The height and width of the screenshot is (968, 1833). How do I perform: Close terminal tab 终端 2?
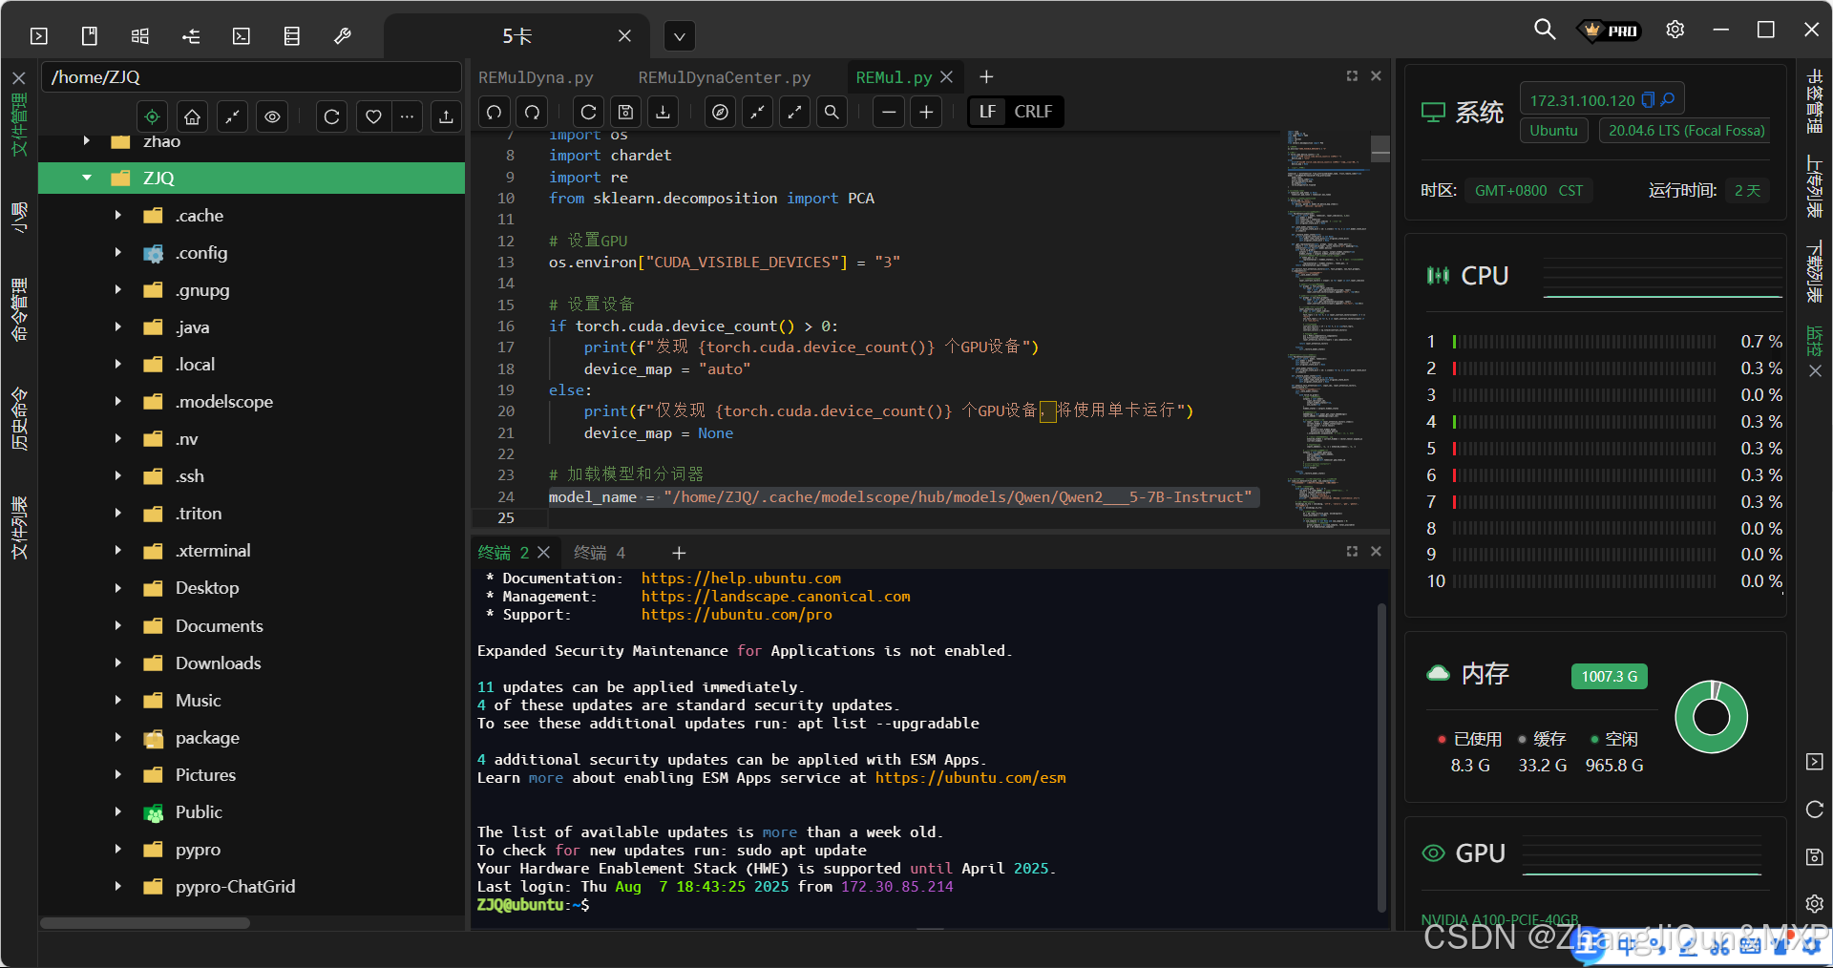click(x=543, y=552)
